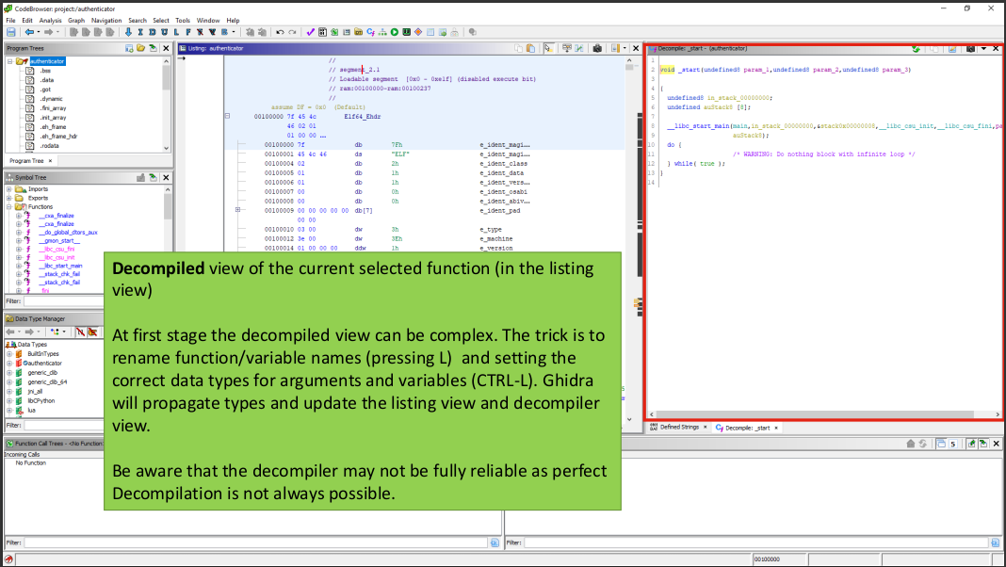Click the green refresh icon in Decompile panel
The image size is (1006, 567).
click(x=916, y=48)
